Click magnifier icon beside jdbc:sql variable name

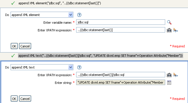[169, 22]
